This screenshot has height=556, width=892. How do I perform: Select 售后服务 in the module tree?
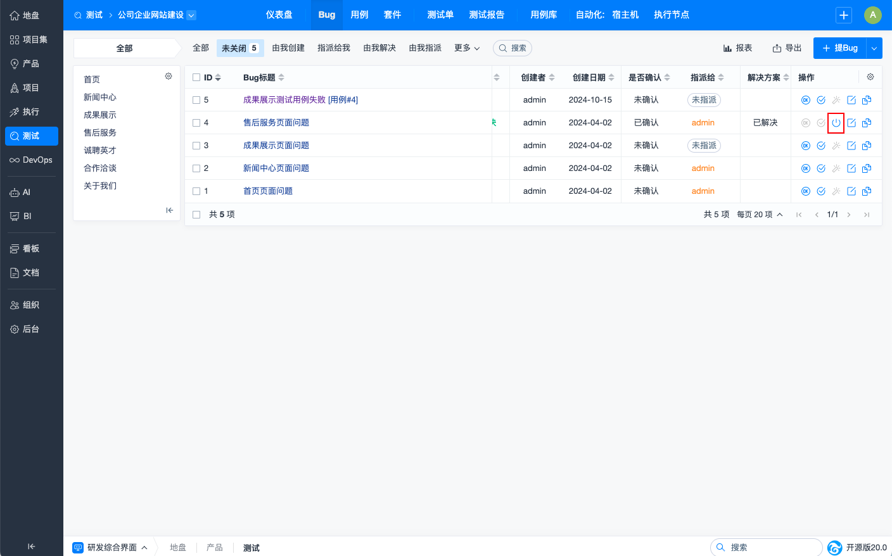click(x=100, y=133)
